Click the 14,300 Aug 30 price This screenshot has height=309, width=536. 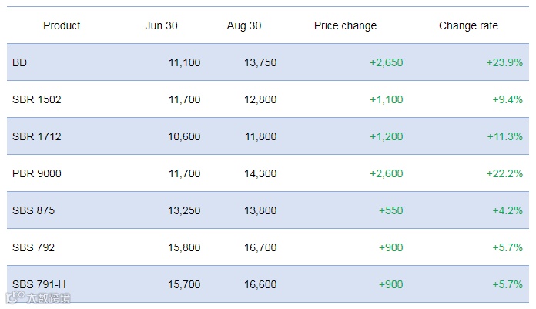click(260, 173)
